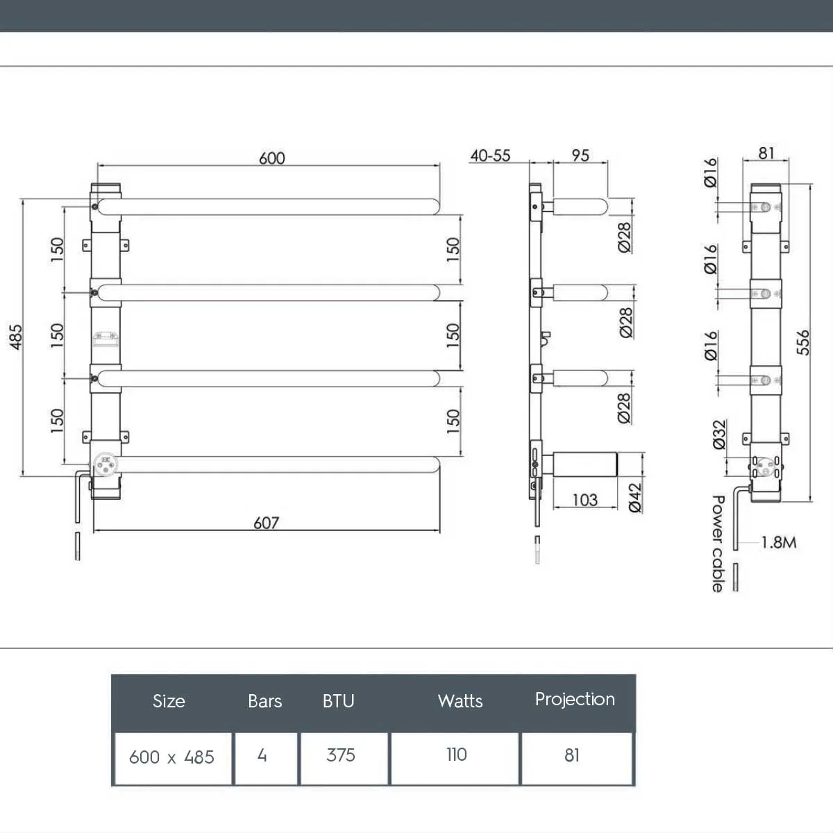This screenshot has height=833, width=833.
Task: Click the Watts column header
Action: 460,701
